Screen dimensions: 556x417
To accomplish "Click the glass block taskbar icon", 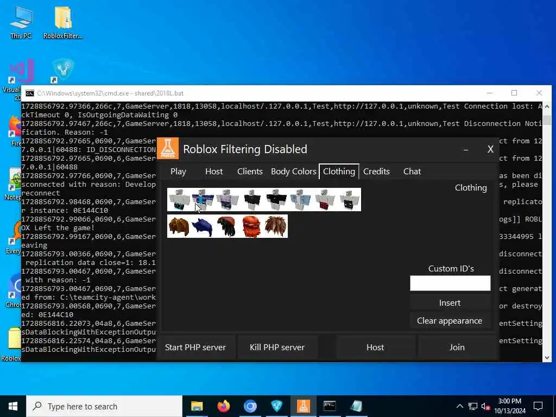I will point(356,406).
